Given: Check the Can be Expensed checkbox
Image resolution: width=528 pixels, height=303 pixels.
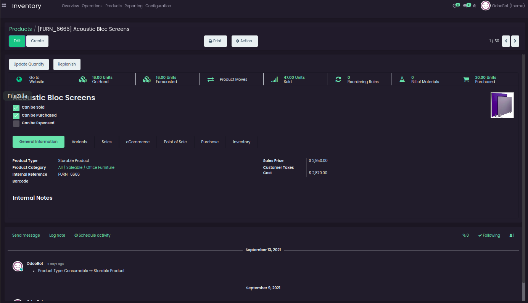Looking at the screenshot, I should (16, 123).
